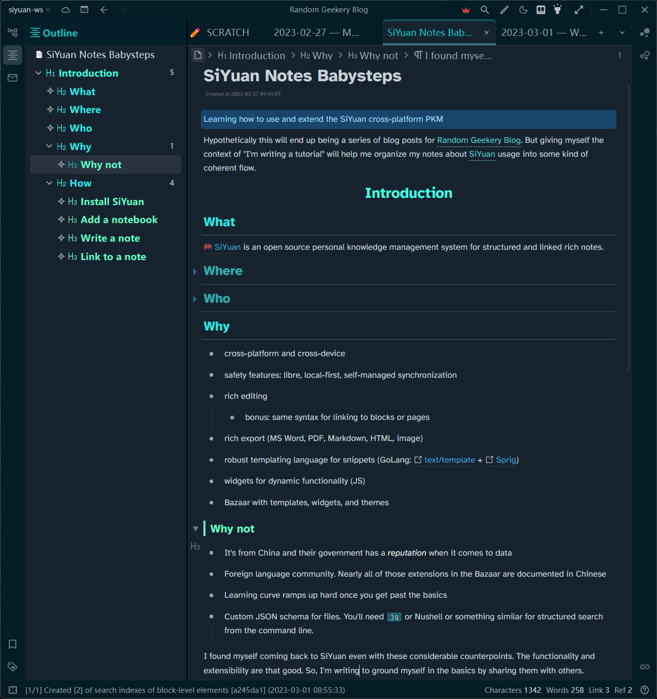
Task: Expand the folded Who heading
Action: [x=195, y=299]
